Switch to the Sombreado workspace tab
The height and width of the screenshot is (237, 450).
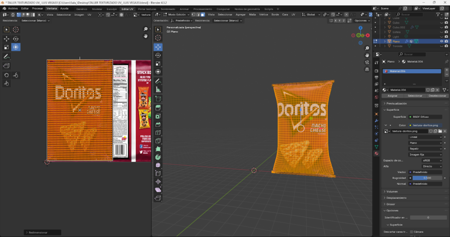point(168,9)
